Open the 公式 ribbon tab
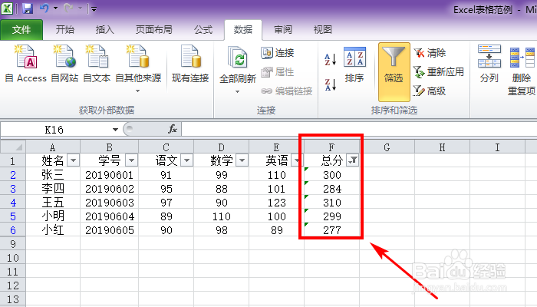This screenshot has height=307, width=537. [x=203, y=30]
